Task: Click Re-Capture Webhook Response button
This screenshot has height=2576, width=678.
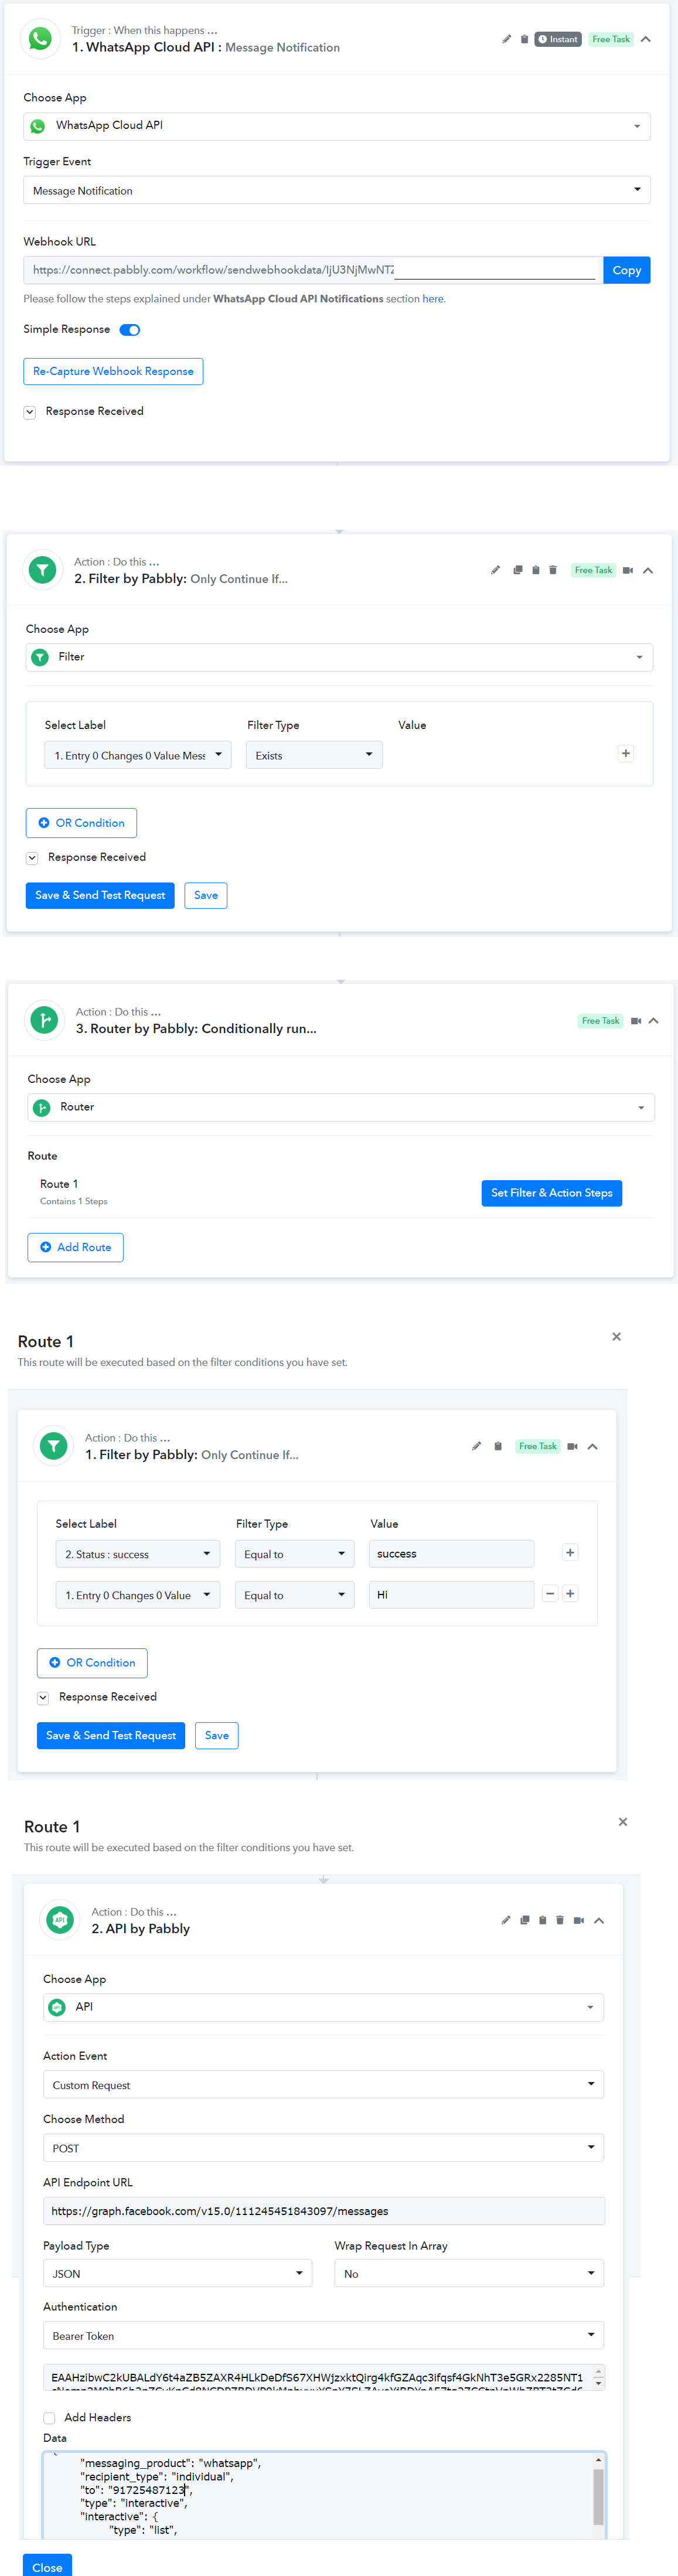Action: [x=113, y=371]
